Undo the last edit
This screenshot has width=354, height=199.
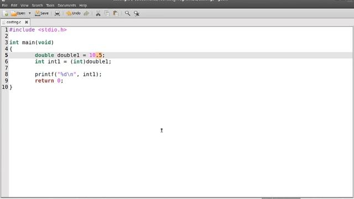73,13
